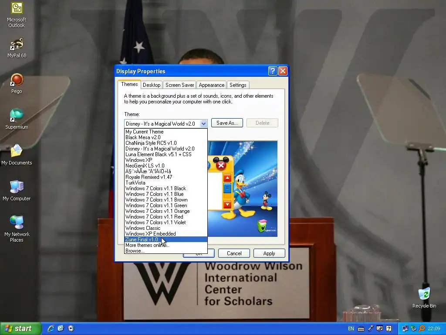Screen dimensions: 446x335
Task: Open language bar tools icon
Action: 379,328
